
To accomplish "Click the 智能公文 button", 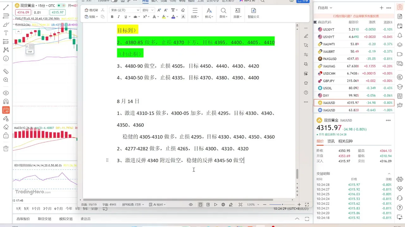I will tap(253, 13).
